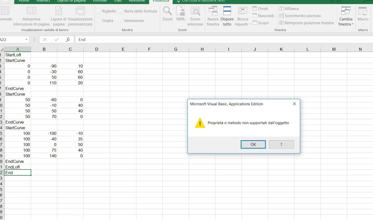Viewport: 373px width, 220px height.
Task: Click the ? help button in dialog
Action: (281, 144)
